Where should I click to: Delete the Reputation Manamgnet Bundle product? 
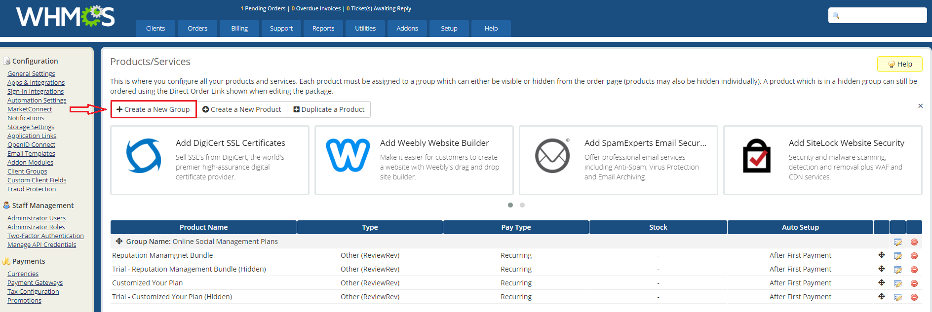[x=914, y=256]
